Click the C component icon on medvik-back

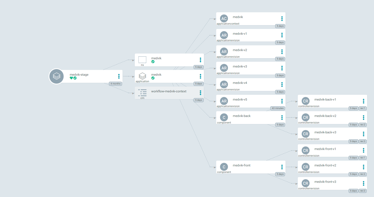pyautogui.click(x=224, y=117)
